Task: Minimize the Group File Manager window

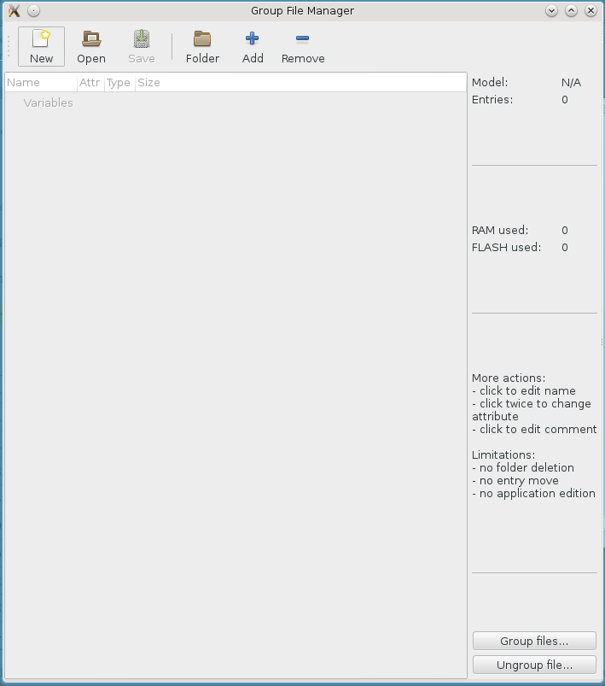Action: [x=551, y=11]
